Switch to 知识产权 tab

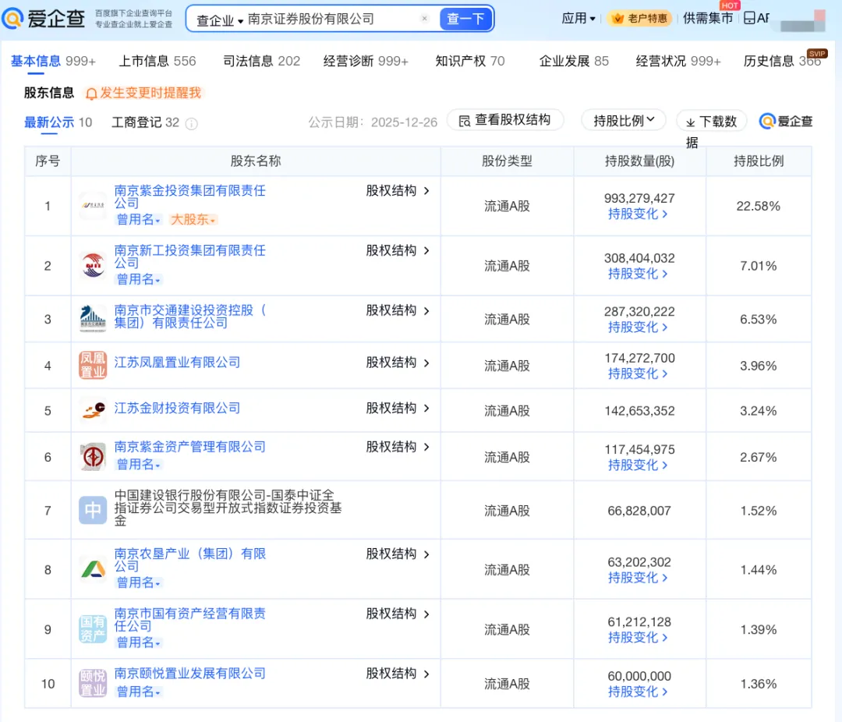470,62
